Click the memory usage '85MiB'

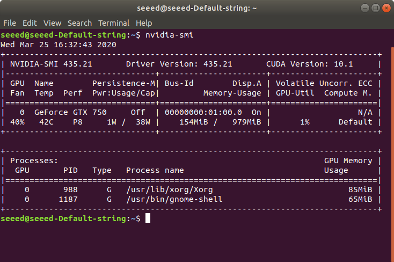point(360,190)
